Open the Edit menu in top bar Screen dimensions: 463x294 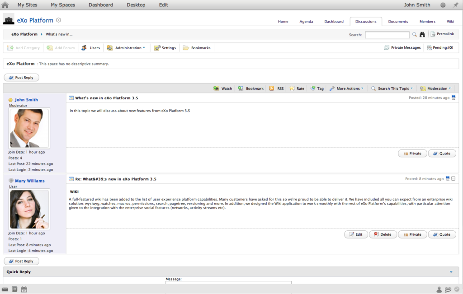click(163, 5)
